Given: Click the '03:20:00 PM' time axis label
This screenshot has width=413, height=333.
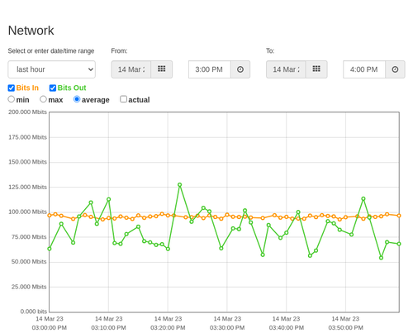Looking at the screenshot, I should [168, 328].
